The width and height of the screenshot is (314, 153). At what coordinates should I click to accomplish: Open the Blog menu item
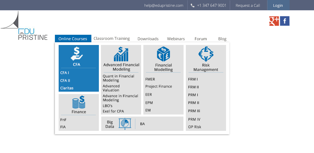222,39
